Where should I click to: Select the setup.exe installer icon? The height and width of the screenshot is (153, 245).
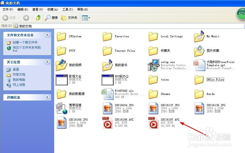tap(153, 65)
